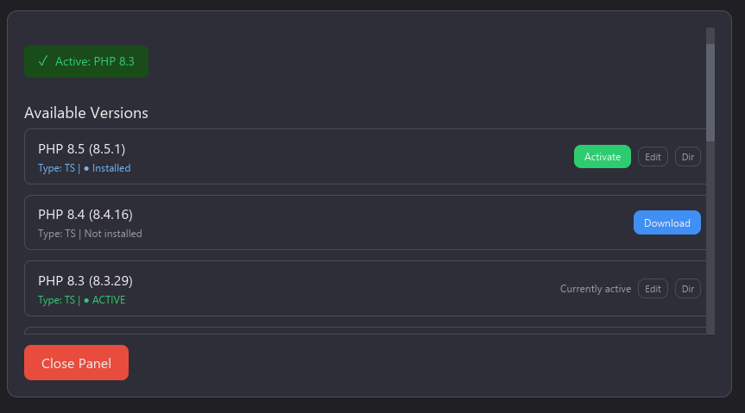Open the Dir button for PHP 8.5
This screenshot has width=745, height=413.
click(x=688, y=157)
